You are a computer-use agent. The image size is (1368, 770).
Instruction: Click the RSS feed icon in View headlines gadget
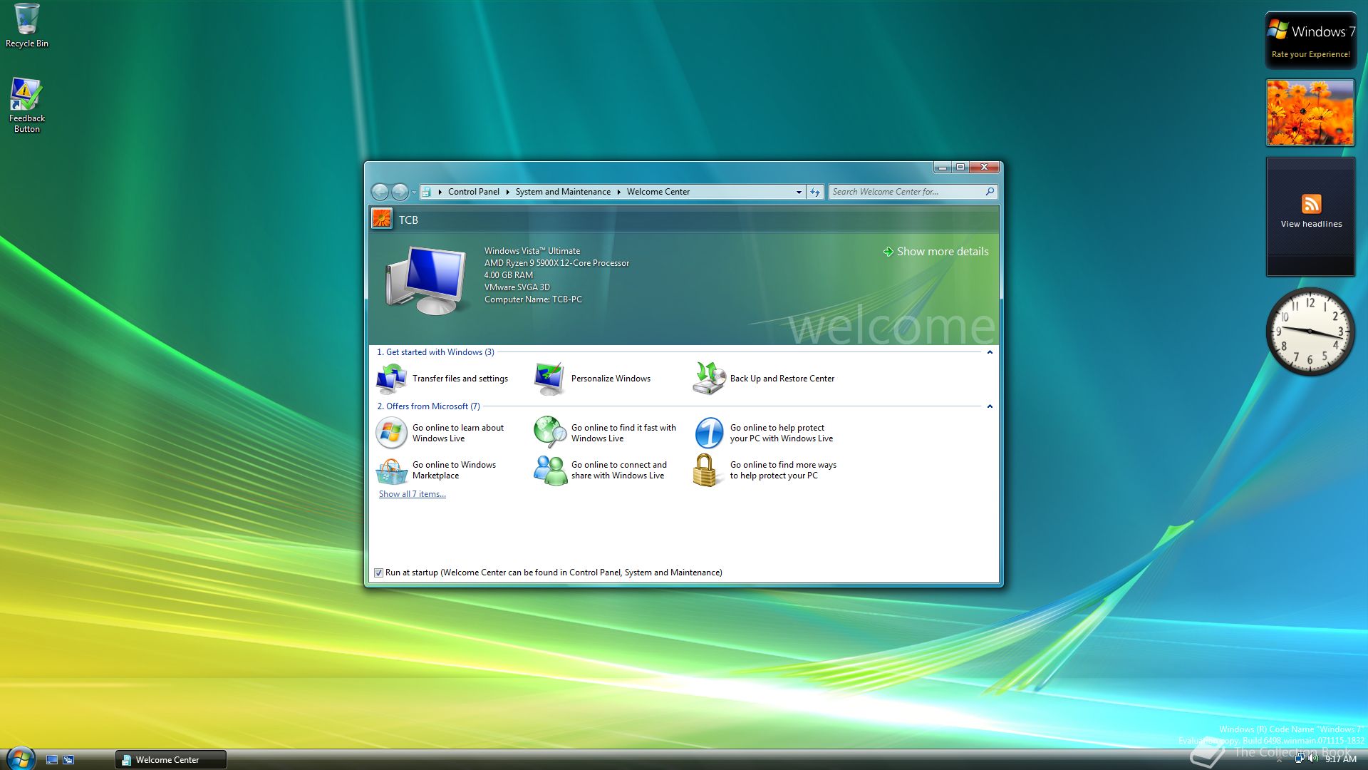(1311, 204)
